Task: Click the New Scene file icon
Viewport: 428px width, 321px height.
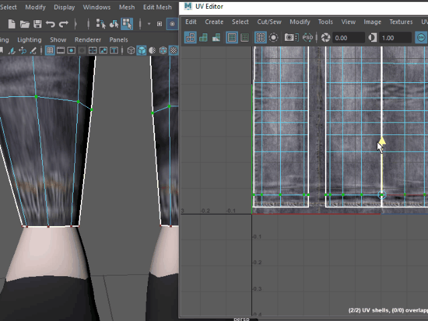Action: point(11,24)
